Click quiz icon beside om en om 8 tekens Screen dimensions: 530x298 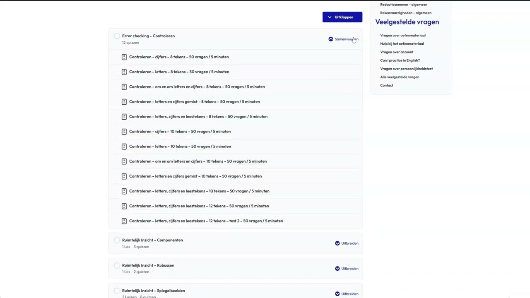pos(124,87)
